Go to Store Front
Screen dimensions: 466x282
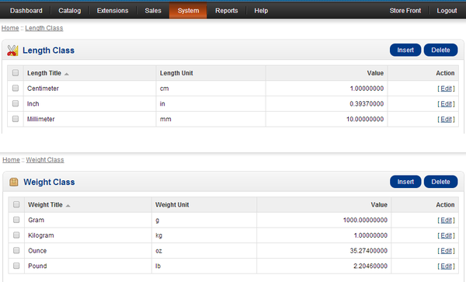pyautogui.click(x=405, y=11)
